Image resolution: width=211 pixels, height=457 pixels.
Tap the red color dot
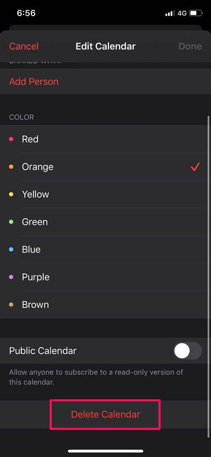coord(11,139)
